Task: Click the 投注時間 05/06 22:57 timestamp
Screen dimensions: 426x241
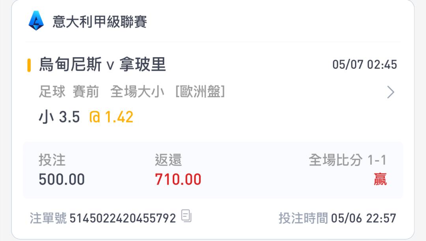Action: coord(337,218)
